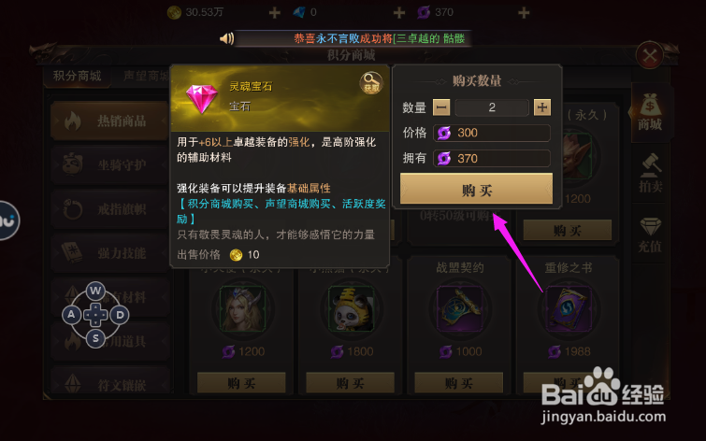706x441 pixels.
Task: Select the quantity input field showing 2
Action: coord(492,107)
